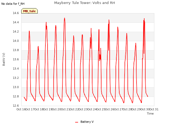Click the 14.6 y-axis tick value
This screenshot has width=170, height=127.
pos(16,13)
